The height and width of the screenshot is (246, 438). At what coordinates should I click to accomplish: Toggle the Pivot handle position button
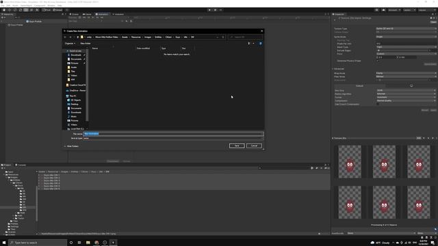[47, 10]
